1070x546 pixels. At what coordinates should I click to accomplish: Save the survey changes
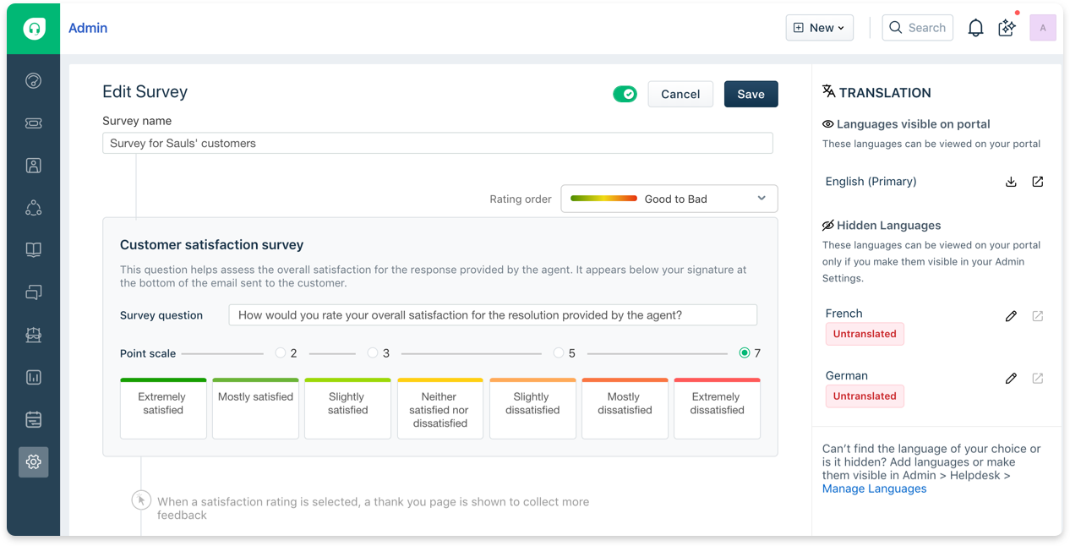(751, 94)
